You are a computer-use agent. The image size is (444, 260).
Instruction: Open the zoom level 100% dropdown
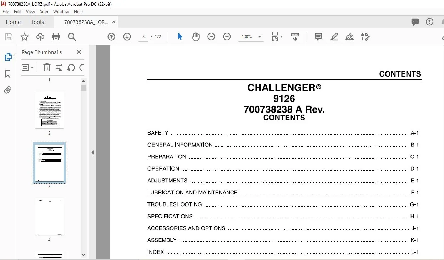pyautogui.click(x=251, y=37)
